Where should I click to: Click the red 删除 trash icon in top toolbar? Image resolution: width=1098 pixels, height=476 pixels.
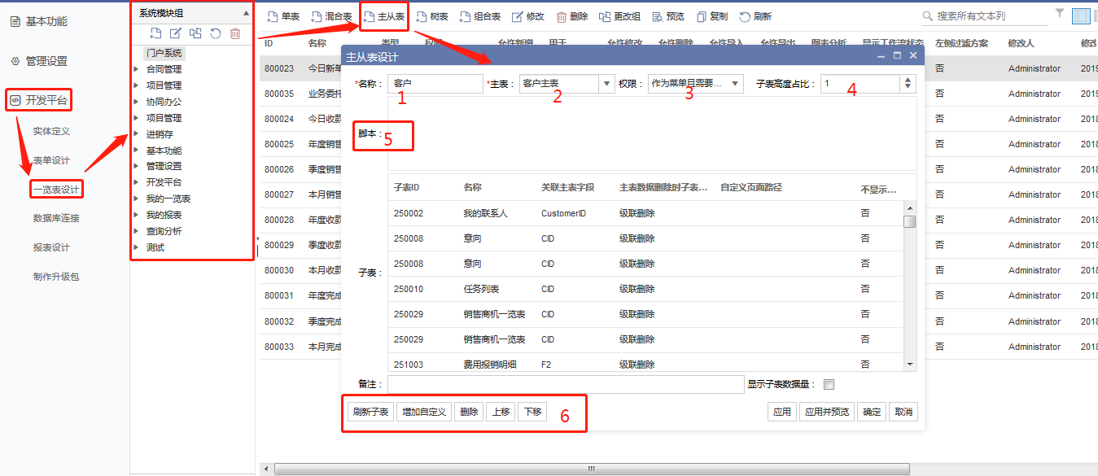562,16
